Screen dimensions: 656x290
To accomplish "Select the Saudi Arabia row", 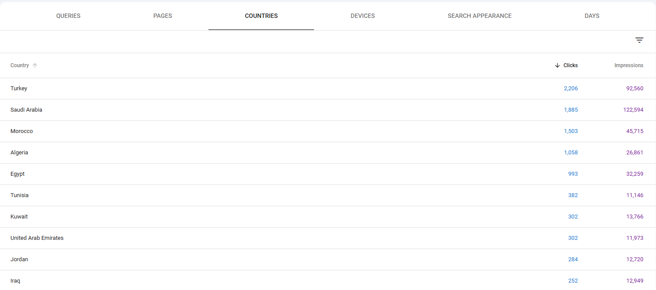I will click(328, 110).
